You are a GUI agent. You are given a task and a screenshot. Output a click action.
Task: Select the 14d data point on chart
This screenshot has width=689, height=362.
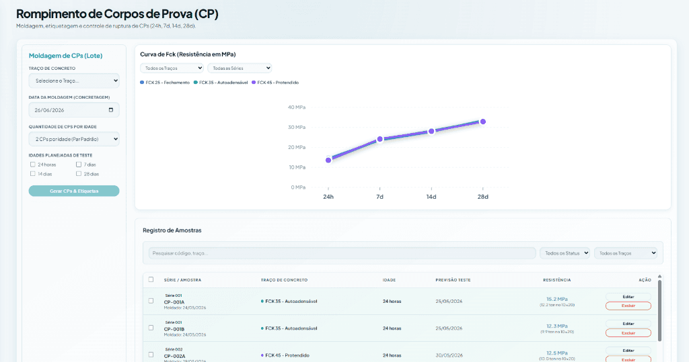pyautogui.click(x=431, y=131)
